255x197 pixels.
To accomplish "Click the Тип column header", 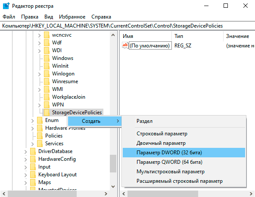I will coord(198,36).
